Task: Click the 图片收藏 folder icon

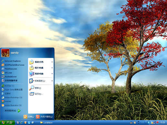Action: 31,68
